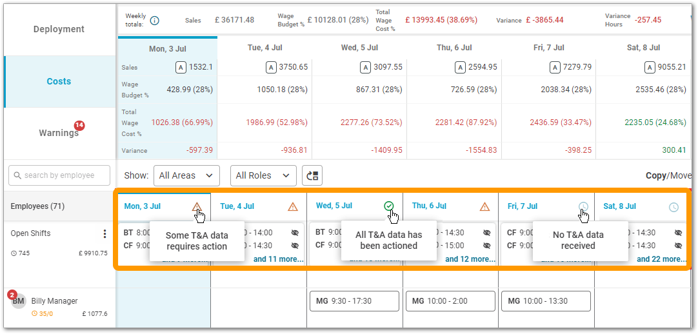
Task: Open the All Areas dropdown
Action: [186, 175]
